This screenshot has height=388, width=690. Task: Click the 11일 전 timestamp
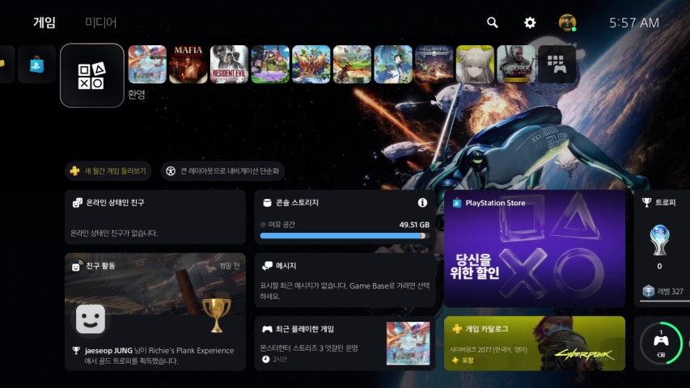pos(230,266)
